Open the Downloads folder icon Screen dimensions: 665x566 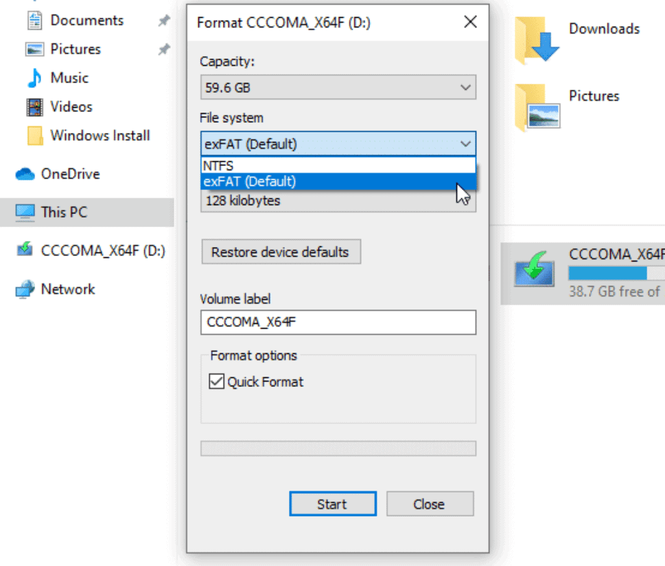[x=537, y=40]
